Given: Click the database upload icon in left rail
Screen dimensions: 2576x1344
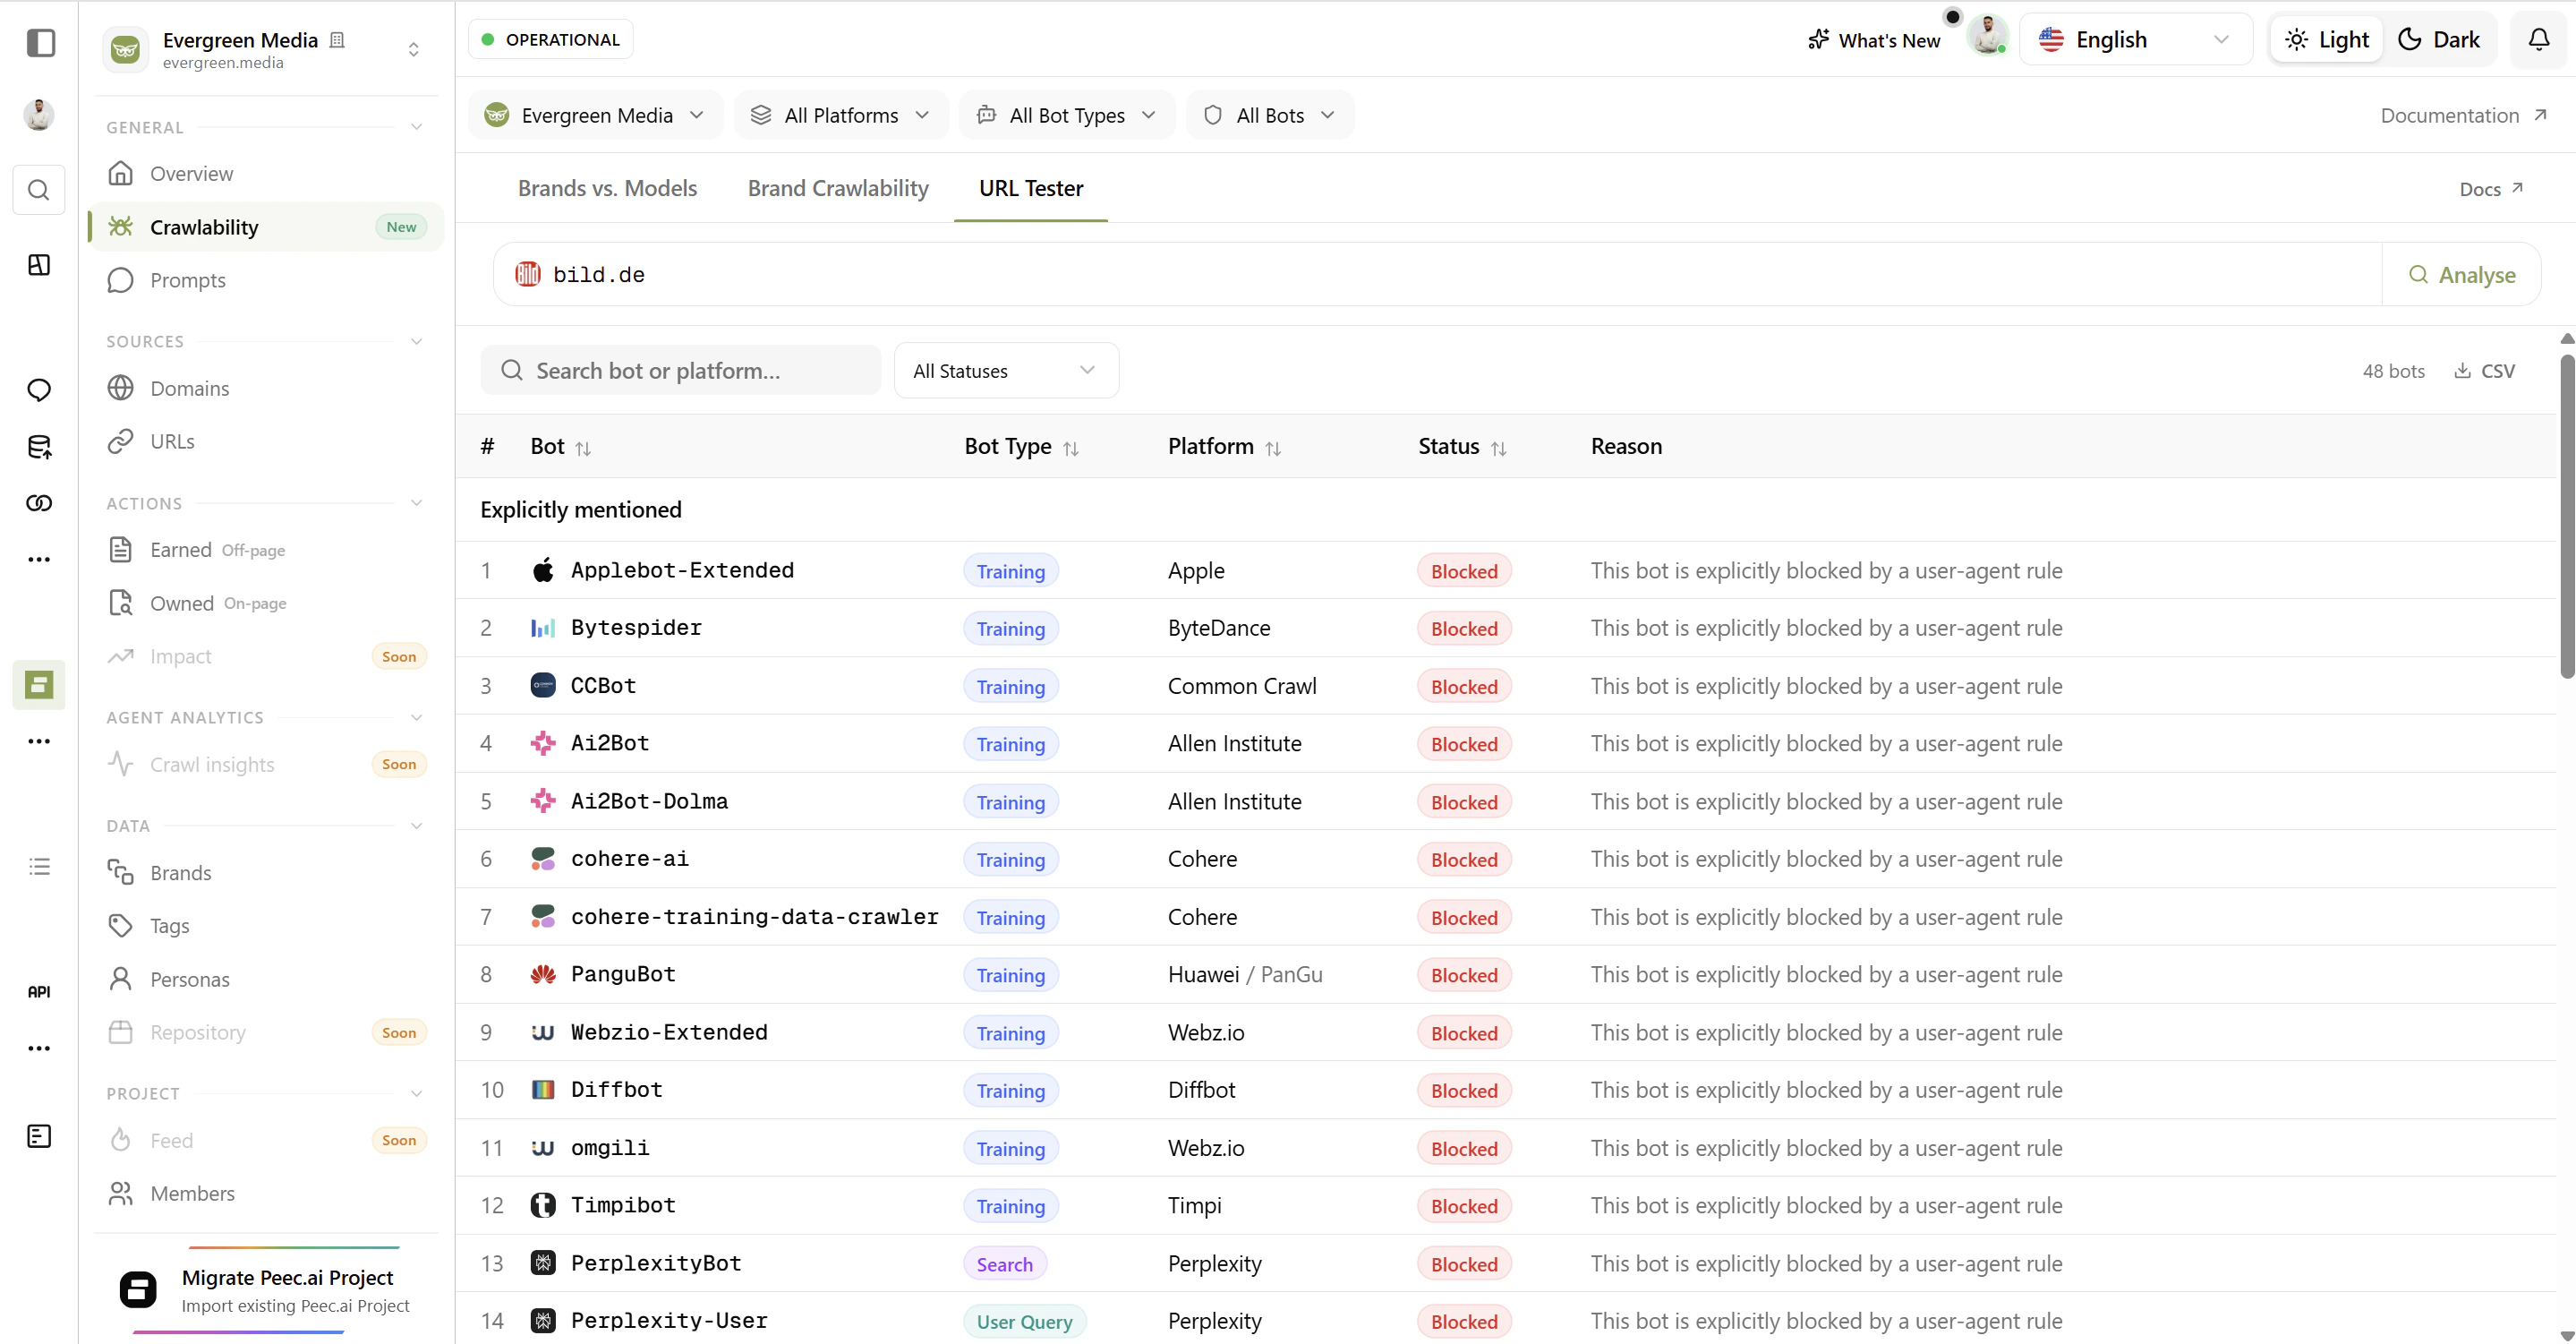Looking at the screenshot, I should [x=39, y=446].
